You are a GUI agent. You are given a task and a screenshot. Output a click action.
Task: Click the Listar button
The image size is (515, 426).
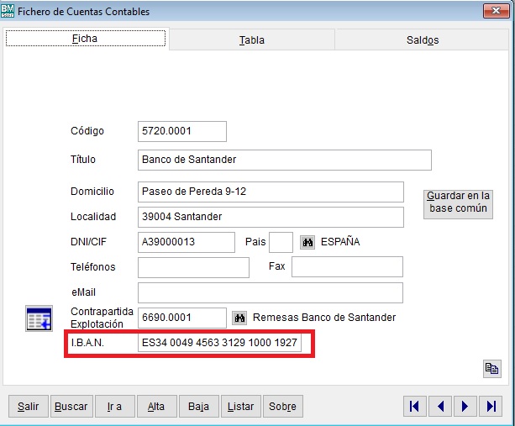[x=240, y=407]
